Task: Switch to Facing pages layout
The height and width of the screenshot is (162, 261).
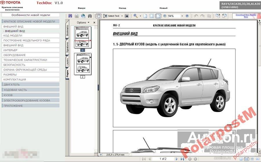Action: (258, 159)
